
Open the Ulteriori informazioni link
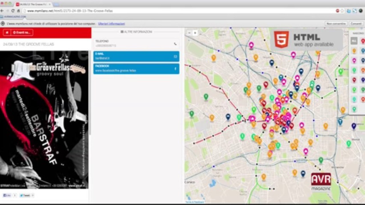(x=111, y=24)
